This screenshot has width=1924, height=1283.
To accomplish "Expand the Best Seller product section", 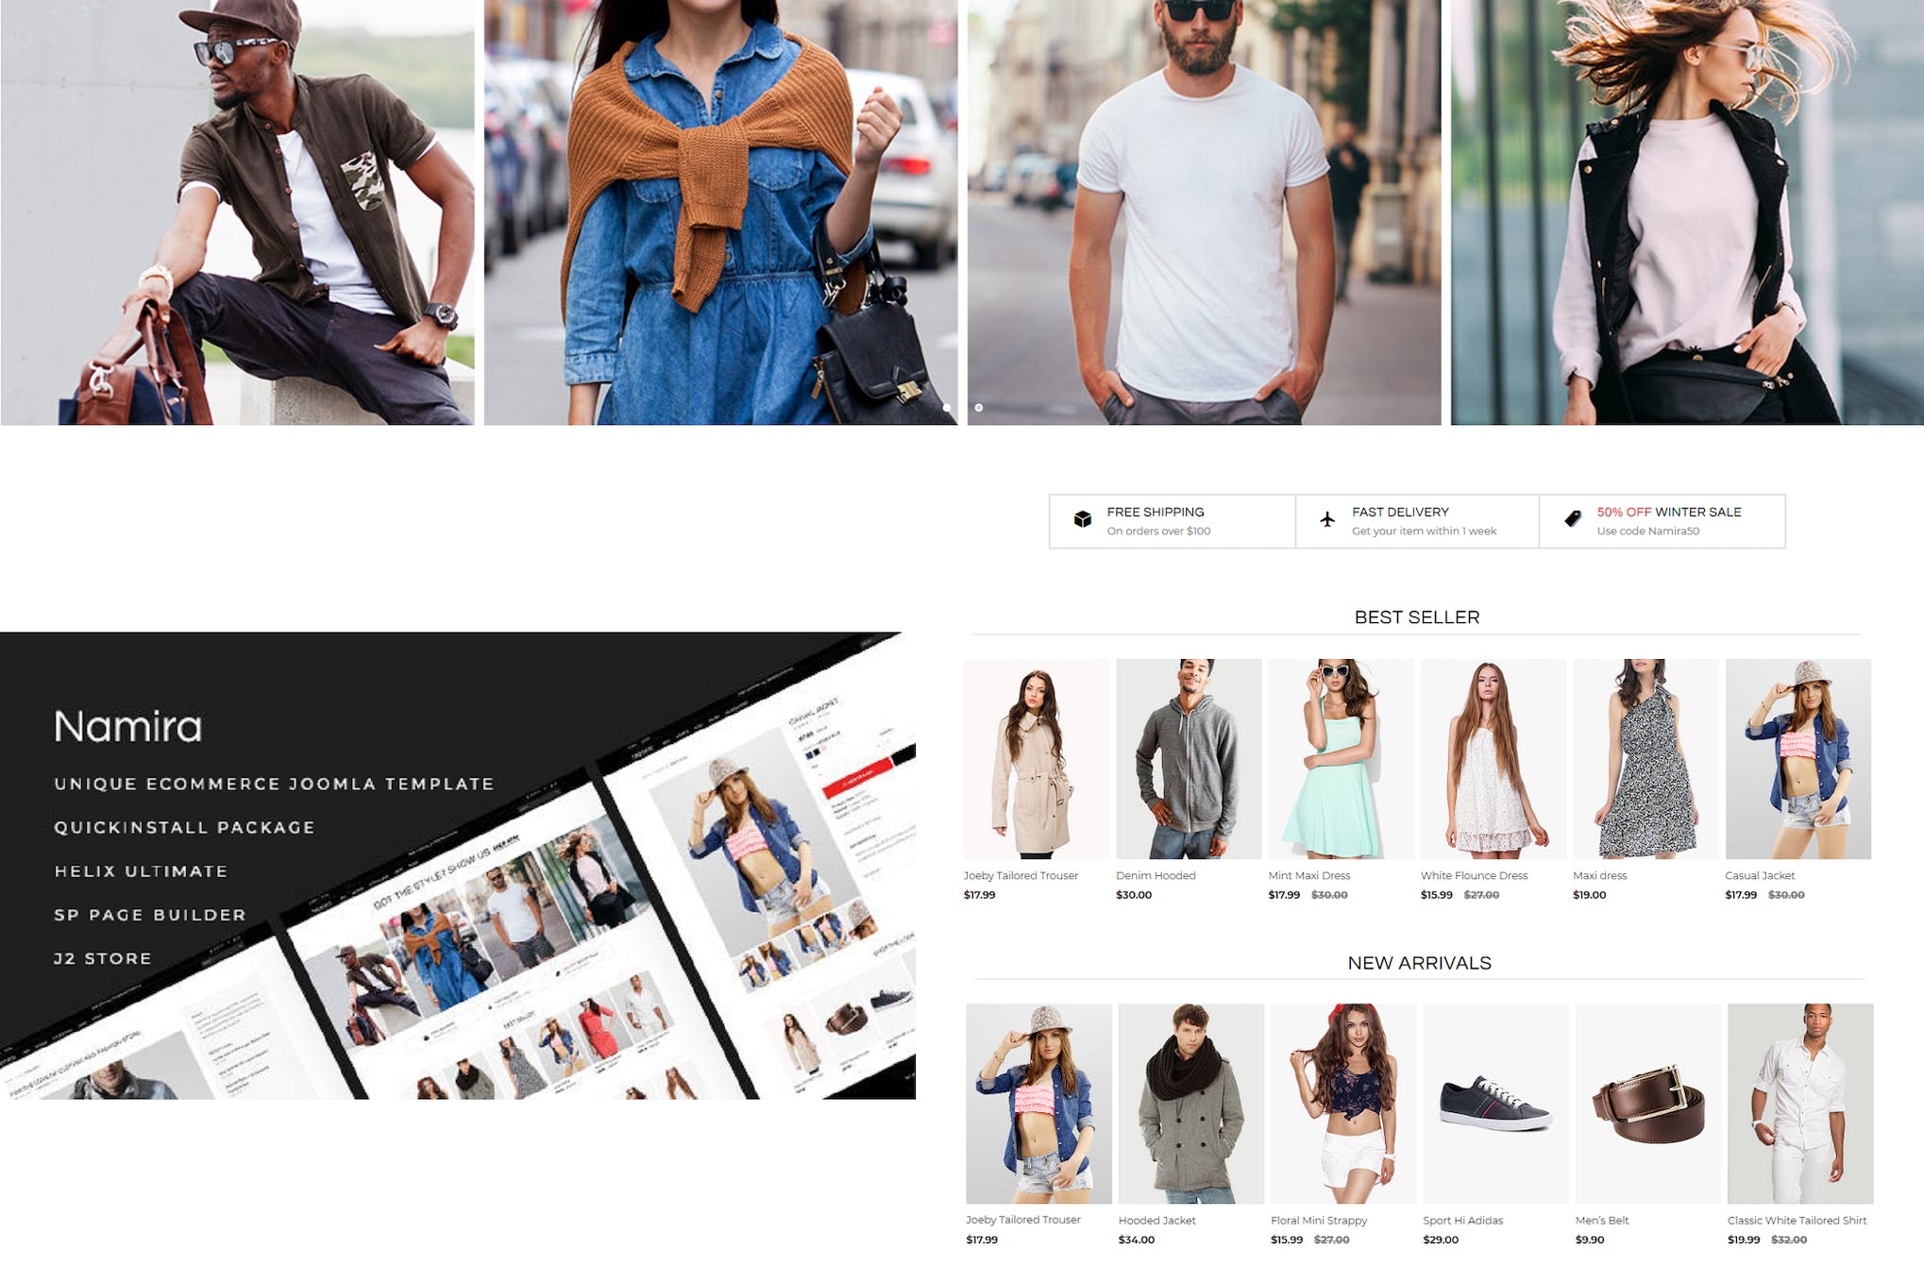I will (x=1416, y=617).
